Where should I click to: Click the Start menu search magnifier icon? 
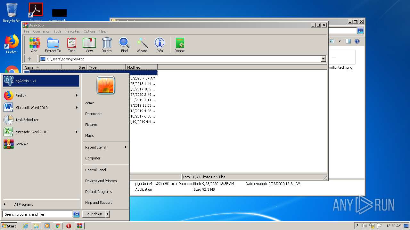[76, 214]
